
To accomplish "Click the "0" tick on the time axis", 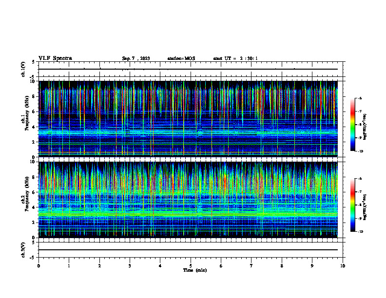I will 39,266.
